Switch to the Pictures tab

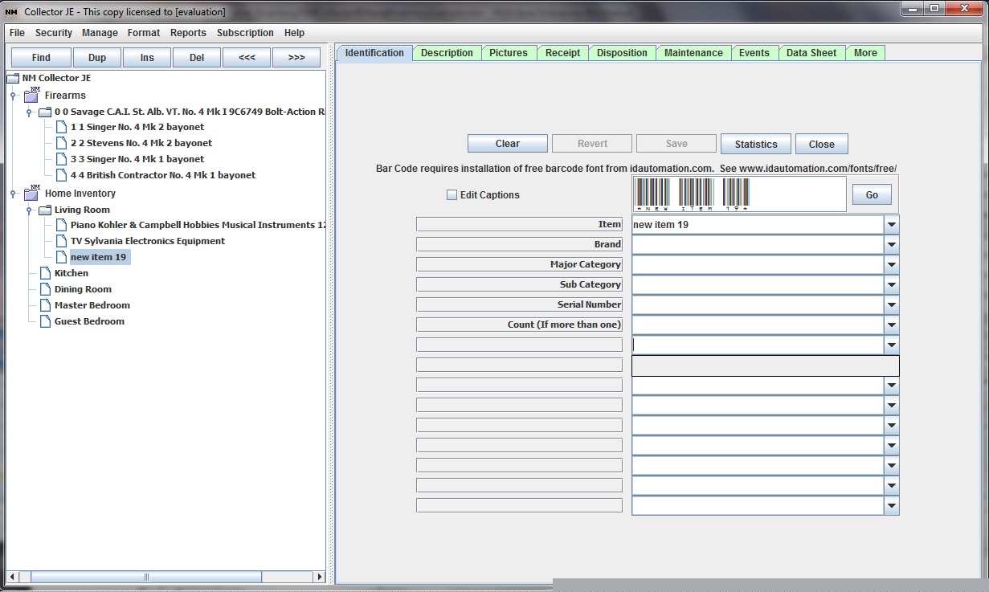(x=509, y=53)
